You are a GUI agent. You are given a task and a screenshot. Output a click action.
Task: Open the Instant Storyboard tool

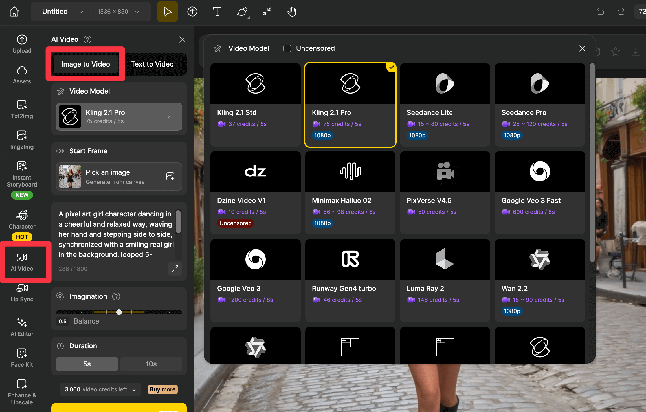(x=22, y=174)
